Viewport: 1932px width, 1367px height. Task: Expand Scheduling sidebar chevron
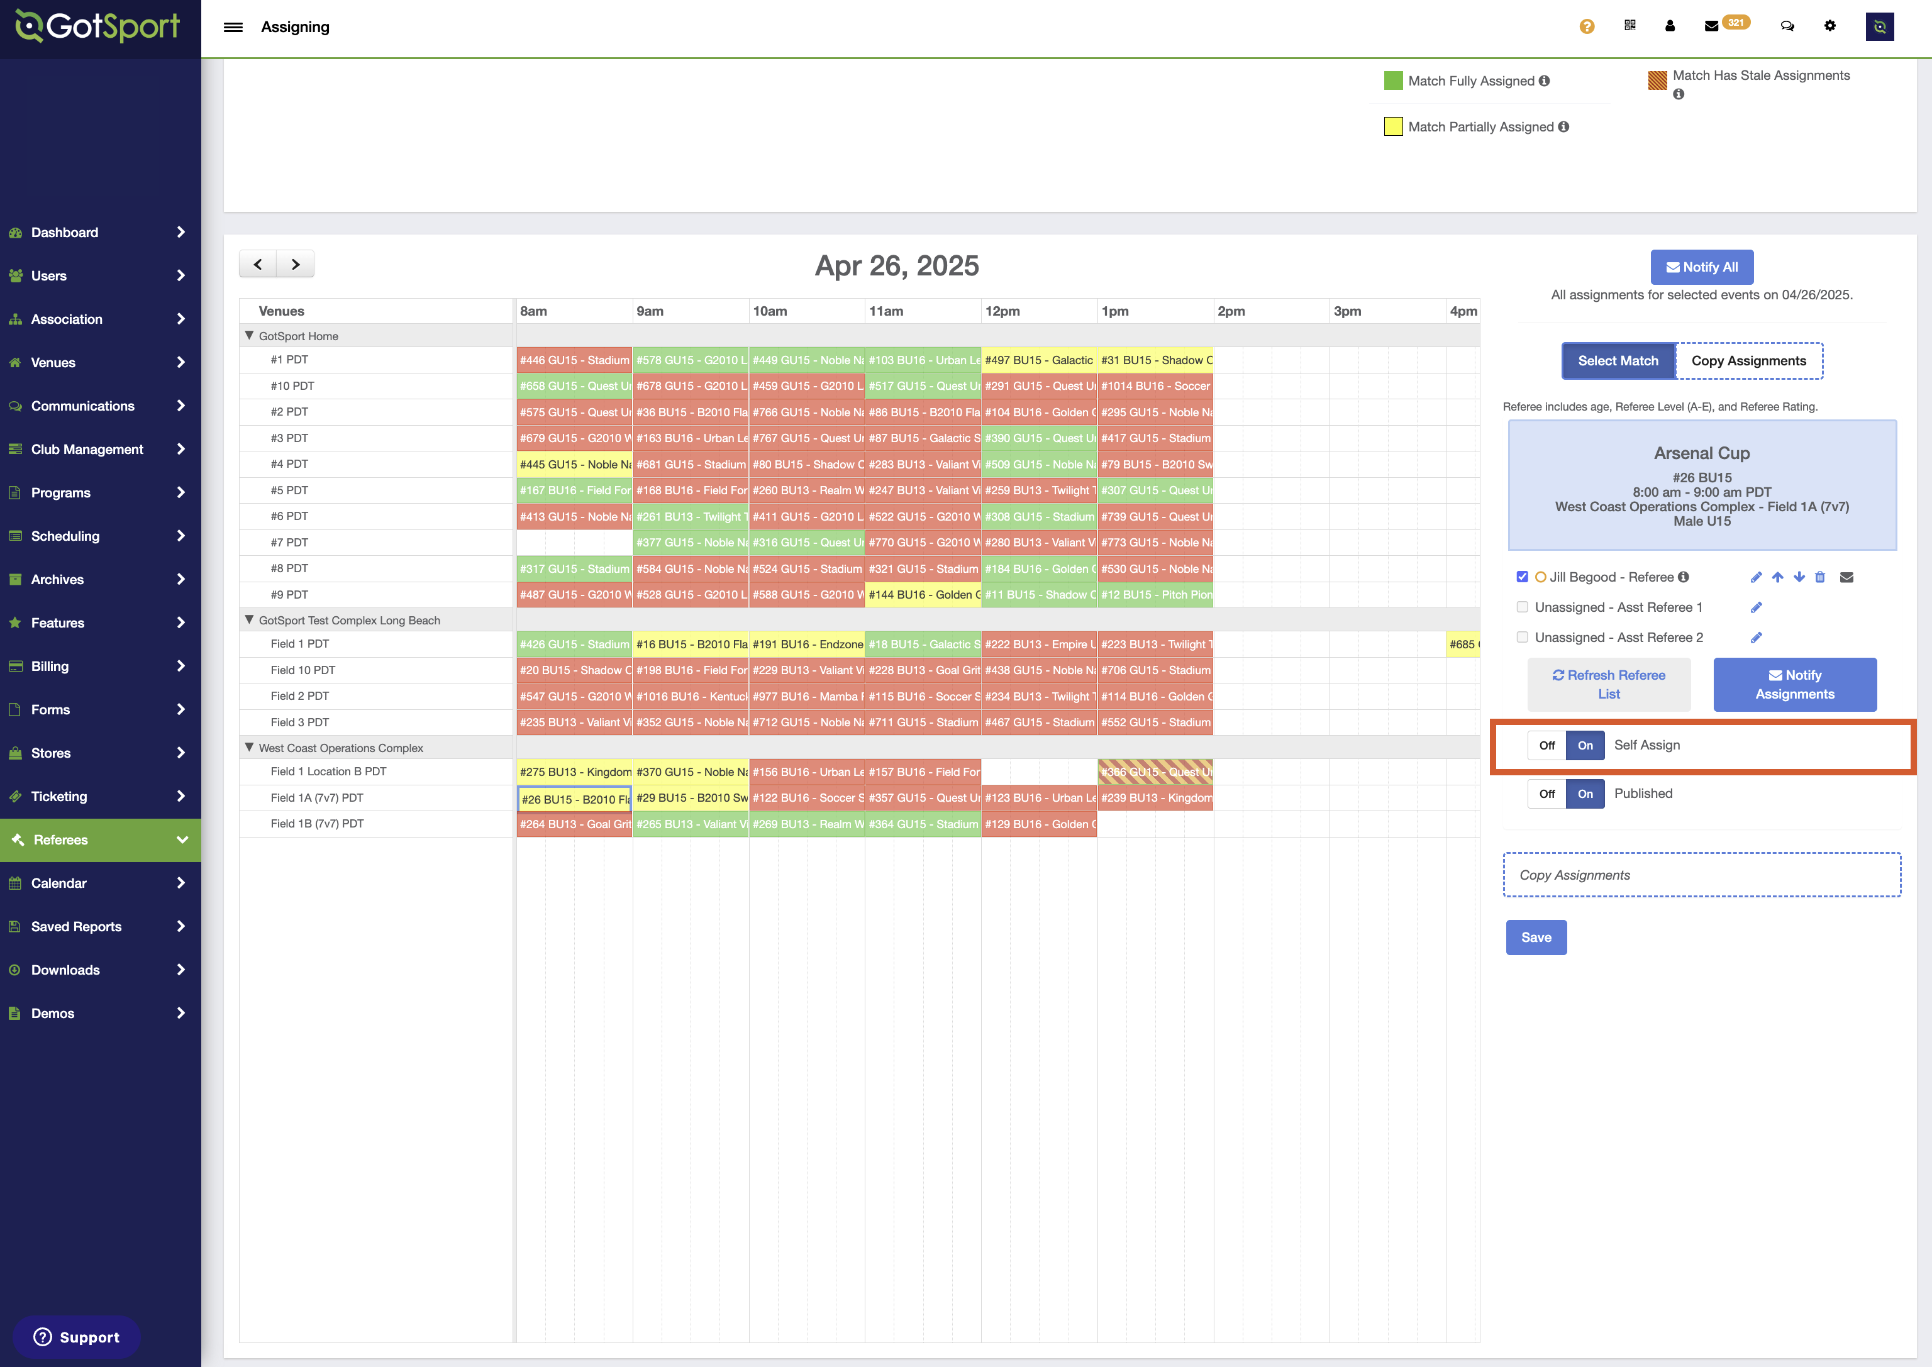(x=181, y=536)
